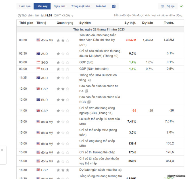The height and width of the screenshot is (179, 187).
Task: Open Chỉ số thị trường thế chấp event
Action: (x=97, y=152)
